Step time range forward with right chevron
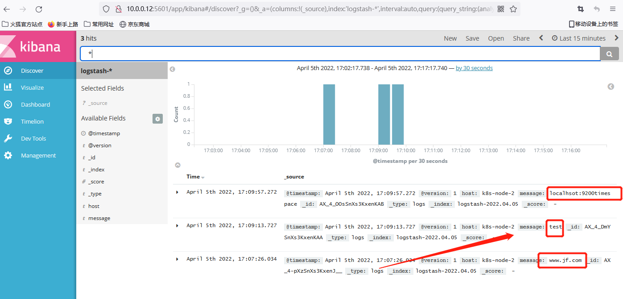 click(617, 38)
